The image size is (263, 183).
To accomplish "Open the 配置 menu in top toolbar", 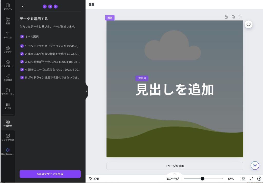I will [x=91, y=5].
